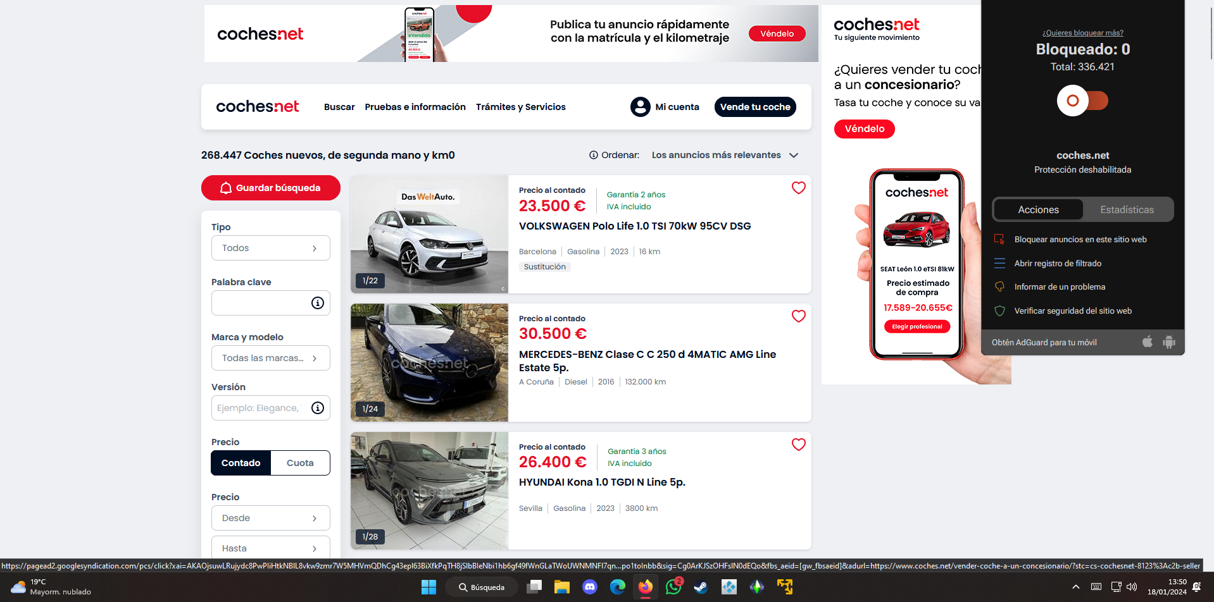This screenshot has width=1214, height=602.
Task: Favorite the Mercedes-Benz Clase C listing
Action: [798, 316]
